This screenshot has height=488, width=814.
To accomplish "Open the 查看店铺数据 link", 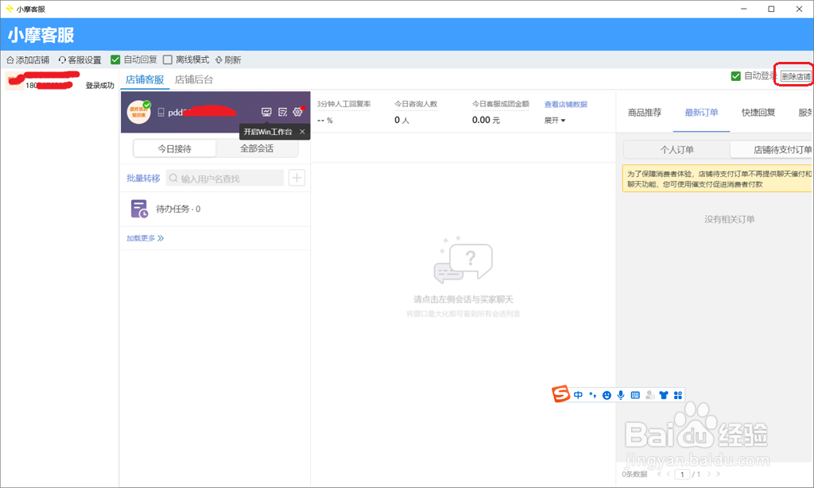I will 565,104.
